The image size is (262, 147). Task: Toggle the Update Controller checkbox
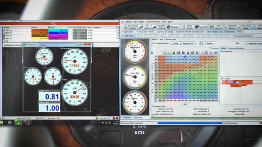point(153,43)
